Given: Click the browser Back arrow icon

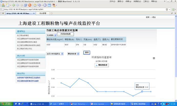Looking at the screenshot, I should (x=13, y=5).
